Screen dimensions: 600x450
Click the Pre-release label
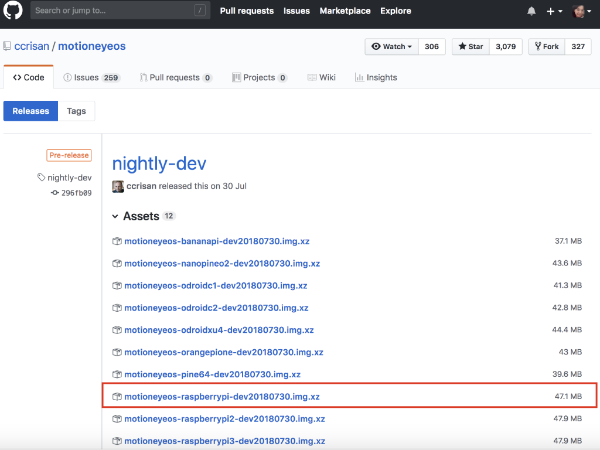tap(69, 155)
